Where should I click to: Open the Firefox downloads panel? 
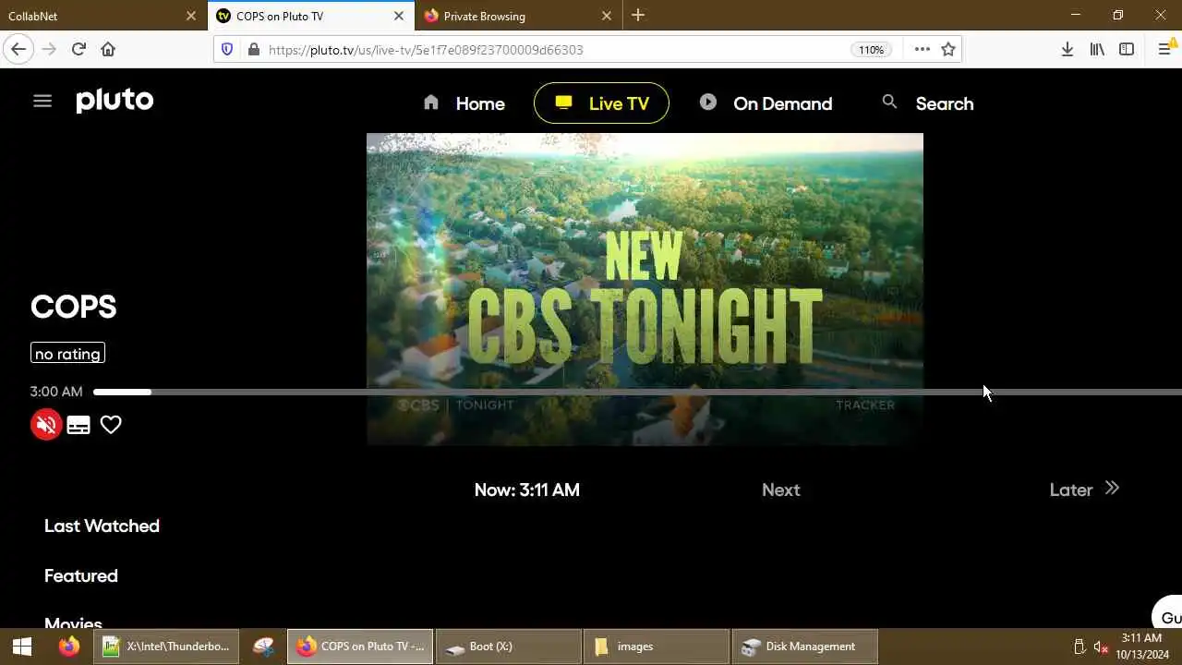[1067, 49]
